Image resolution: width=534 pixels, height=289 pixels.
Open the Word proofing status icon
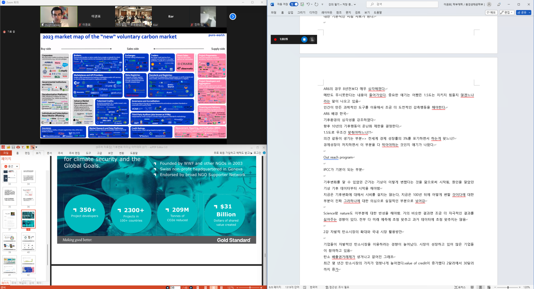[305, 287]
